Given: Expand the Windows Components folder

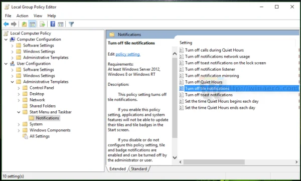Looking at the screenshot, I should [x=19, y=130].
